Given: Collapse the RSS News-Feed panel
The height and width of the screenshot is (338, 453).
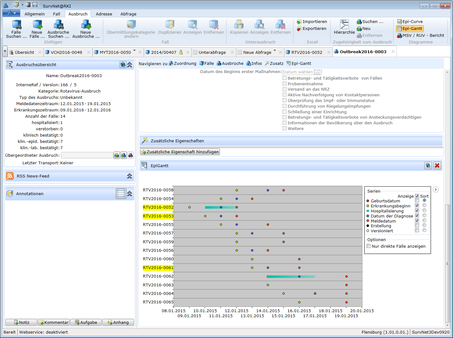Looking at the screenshot, I should (x=129, y=176).
